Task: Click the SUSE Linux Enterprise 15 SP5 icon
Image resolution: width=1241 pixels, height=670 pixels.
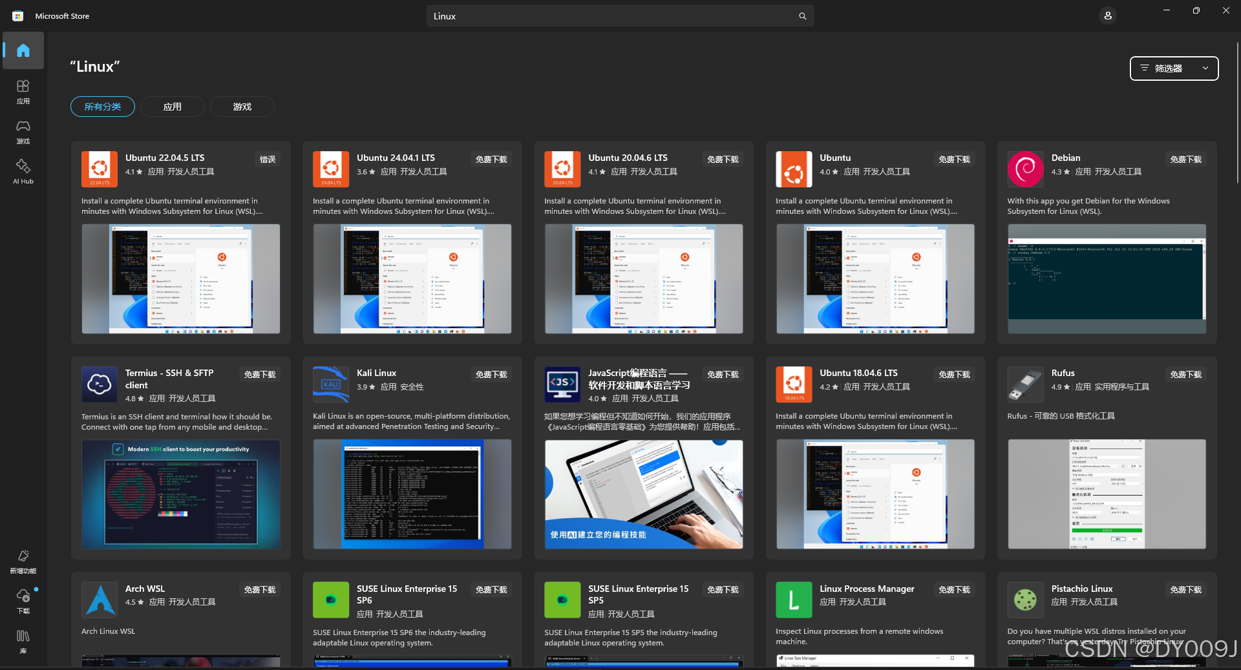Action: 562,600
